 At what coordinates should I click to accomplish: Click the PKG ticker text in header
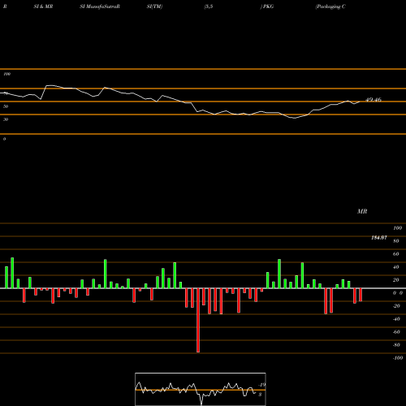pos(268,6)
